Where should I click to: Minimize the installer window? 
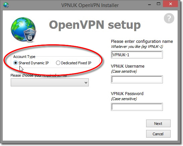[x=149, y=4]
